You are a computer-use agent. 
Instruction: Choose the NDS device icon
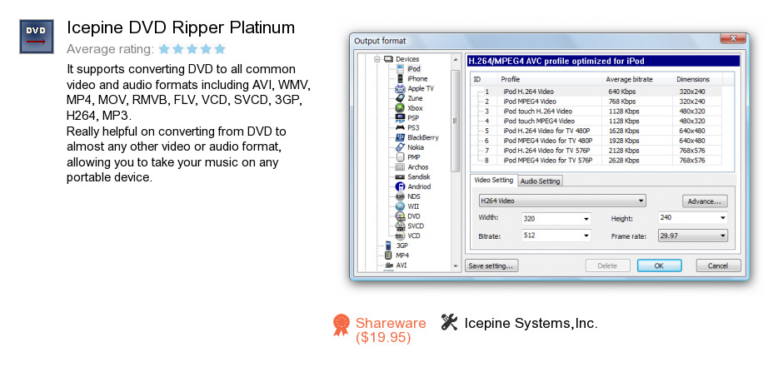point(400,196)
